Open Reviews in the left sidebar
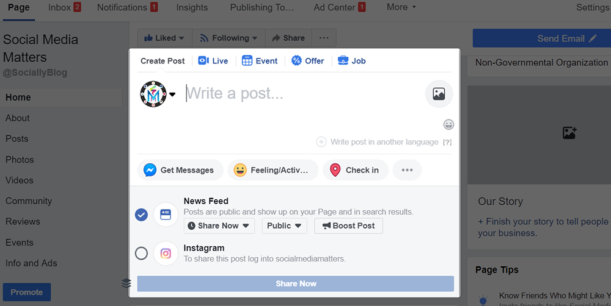The height and width of the screenshot is (306, 611). (23, 222)
